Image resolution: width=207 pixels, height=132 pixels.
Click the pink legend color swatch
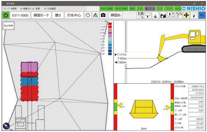110,30
